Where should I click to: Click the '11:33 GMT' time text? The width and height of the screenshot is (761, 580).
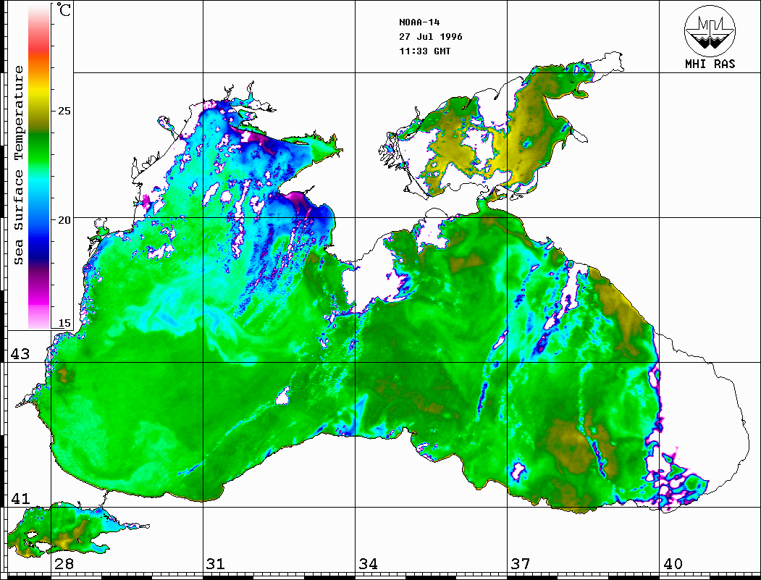point(424,51)
